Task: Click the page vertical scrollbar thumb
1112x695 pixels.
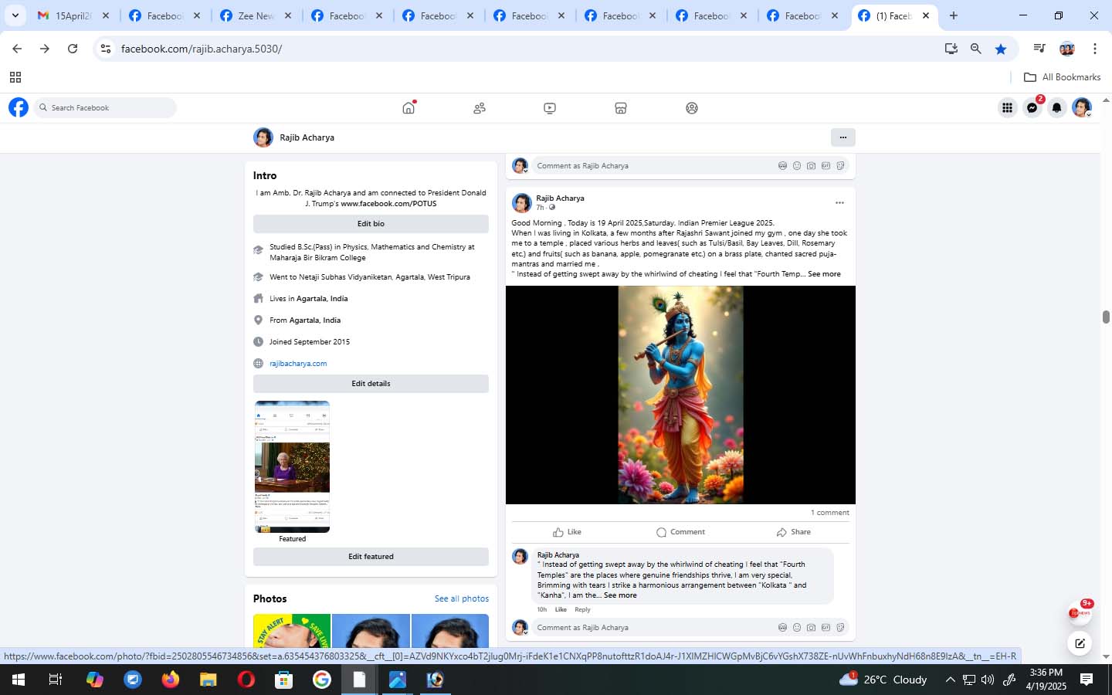Action: click(1106, 317)
